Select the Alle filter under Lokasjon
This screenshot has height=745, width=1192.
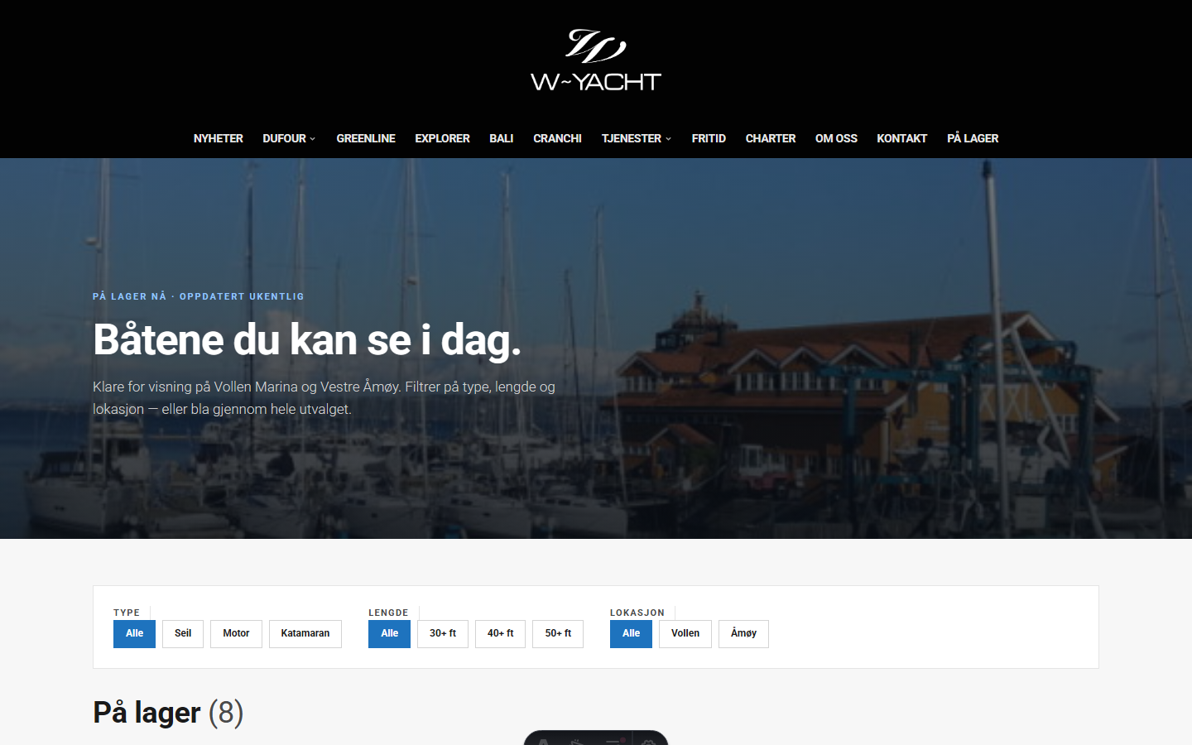(x=631, y=634)
